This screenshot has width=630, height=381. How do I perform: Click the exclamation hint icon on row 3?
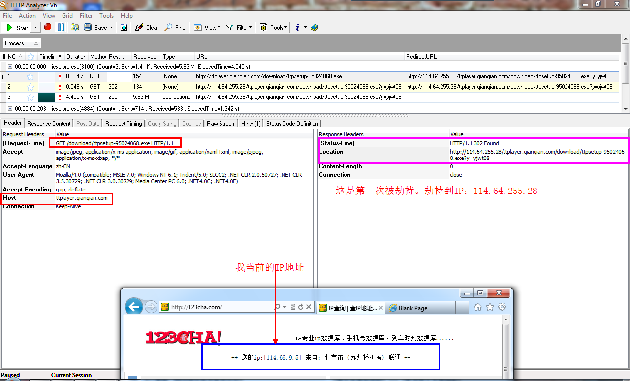tap(60, 97)
